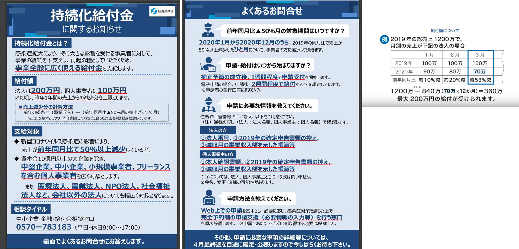Viewport: 519px width, 249px height.
Task: Click the highlighted 70万 table cell
Action: [480, 72]
